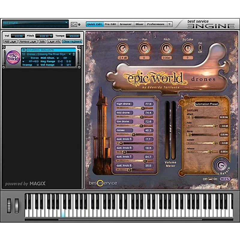Open the Pitch semitone dropdown in layer header
The image size is (240, 240).
51,36
